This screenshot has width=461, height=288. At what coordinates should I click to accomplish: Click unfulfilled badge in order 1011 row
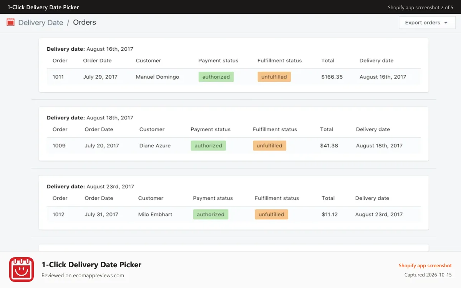(x=274, y=77)
